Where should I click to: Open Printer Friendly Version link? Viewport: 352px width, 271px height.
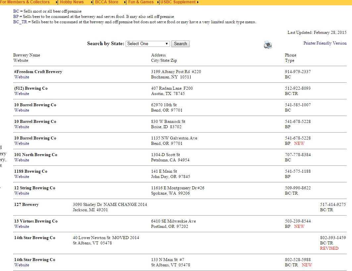[x=325, y=43]
